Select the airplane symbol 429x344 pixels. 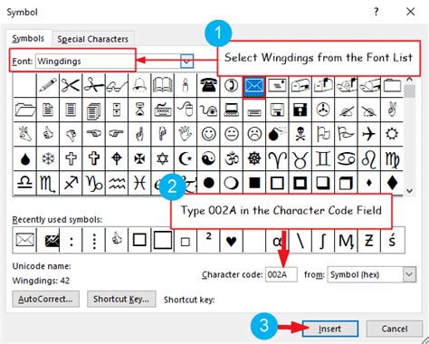(x=368, y=134)
